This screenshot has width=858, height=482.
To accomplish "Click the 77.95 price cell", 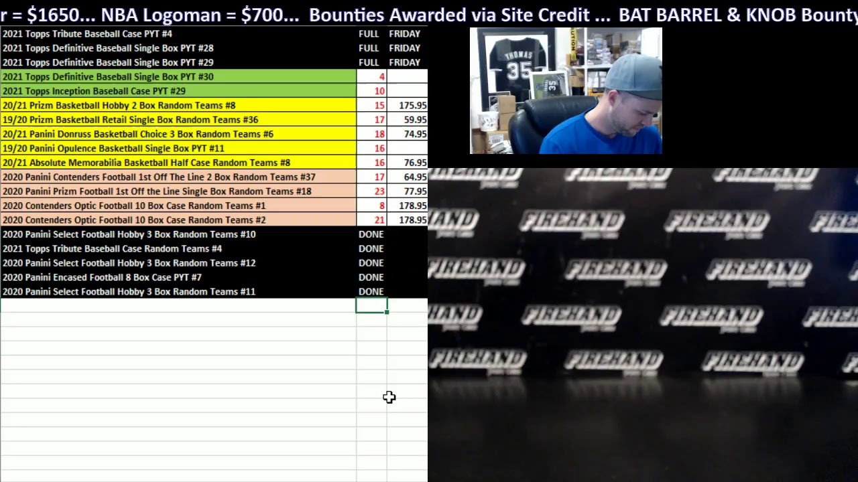I will coord(408,191).
